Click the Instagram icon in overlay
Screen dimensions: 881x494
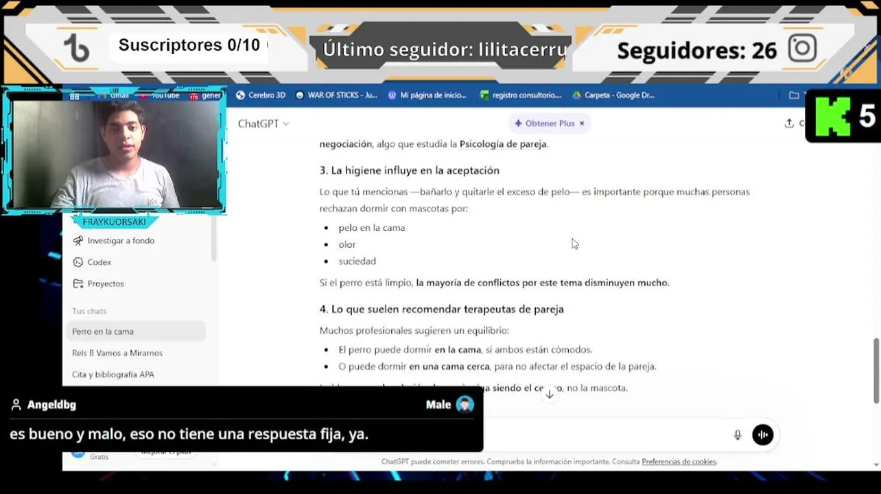(802, 49)
